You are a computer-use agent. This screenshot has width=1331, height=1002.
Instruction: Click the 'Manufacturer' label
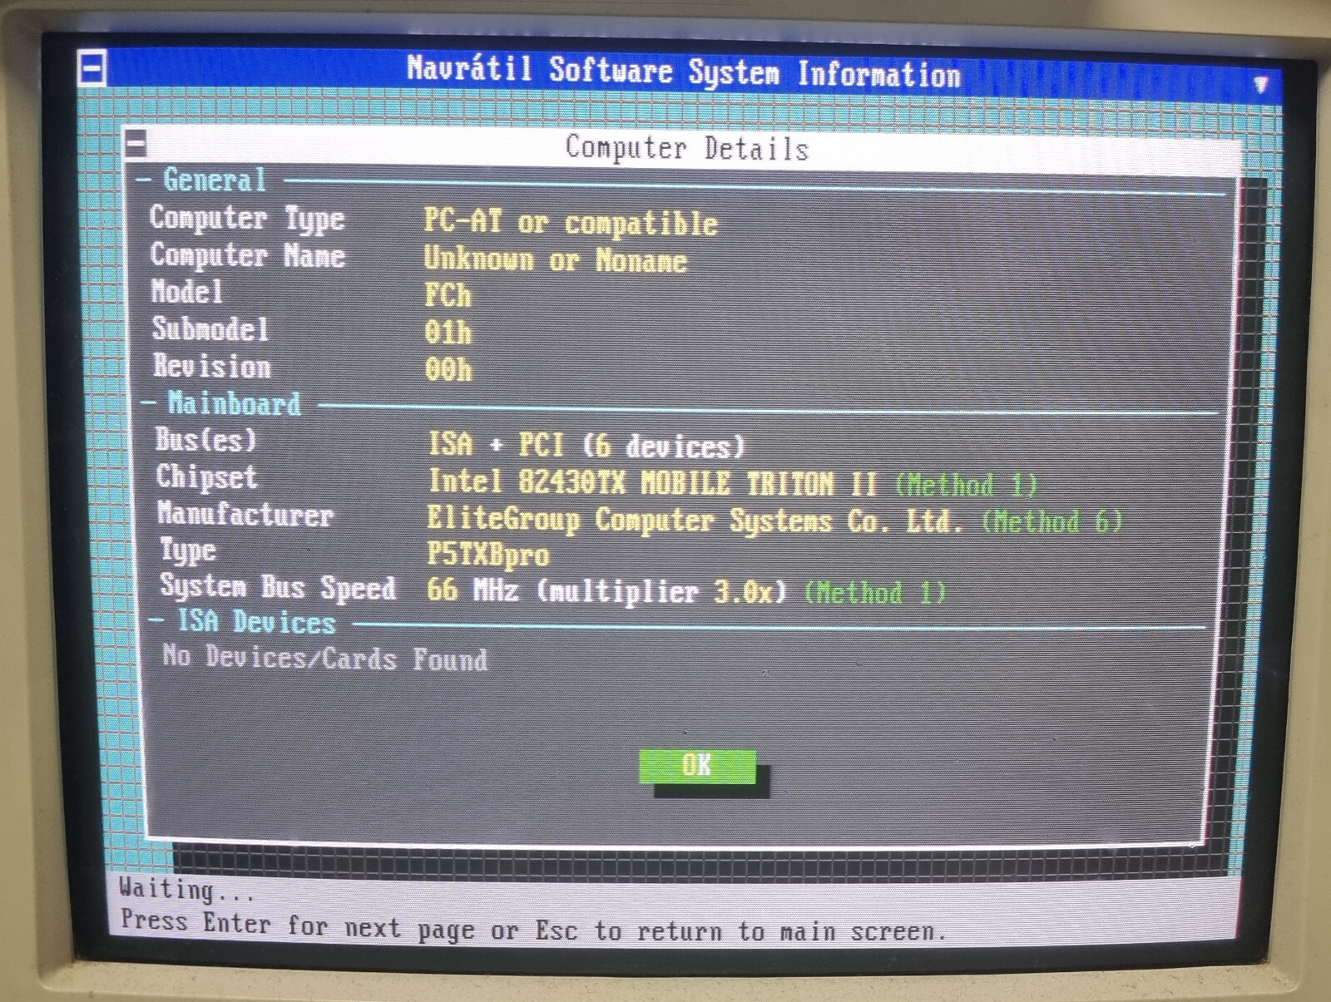(245, 514)
